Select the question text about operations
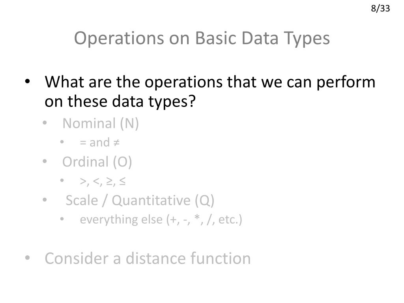 coord(210,92)
